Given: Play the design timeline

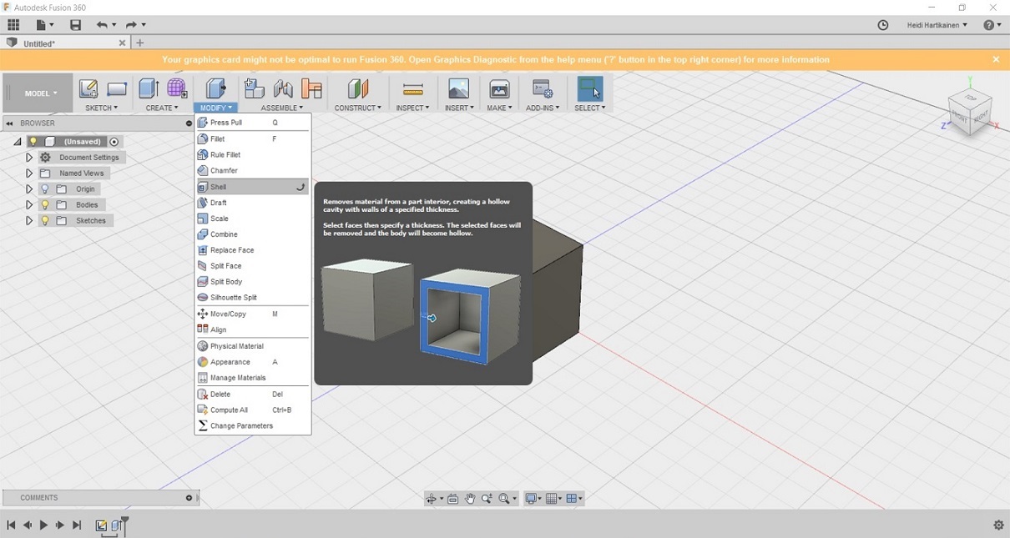Looking at the screenshot, I should tap(43, 525).
